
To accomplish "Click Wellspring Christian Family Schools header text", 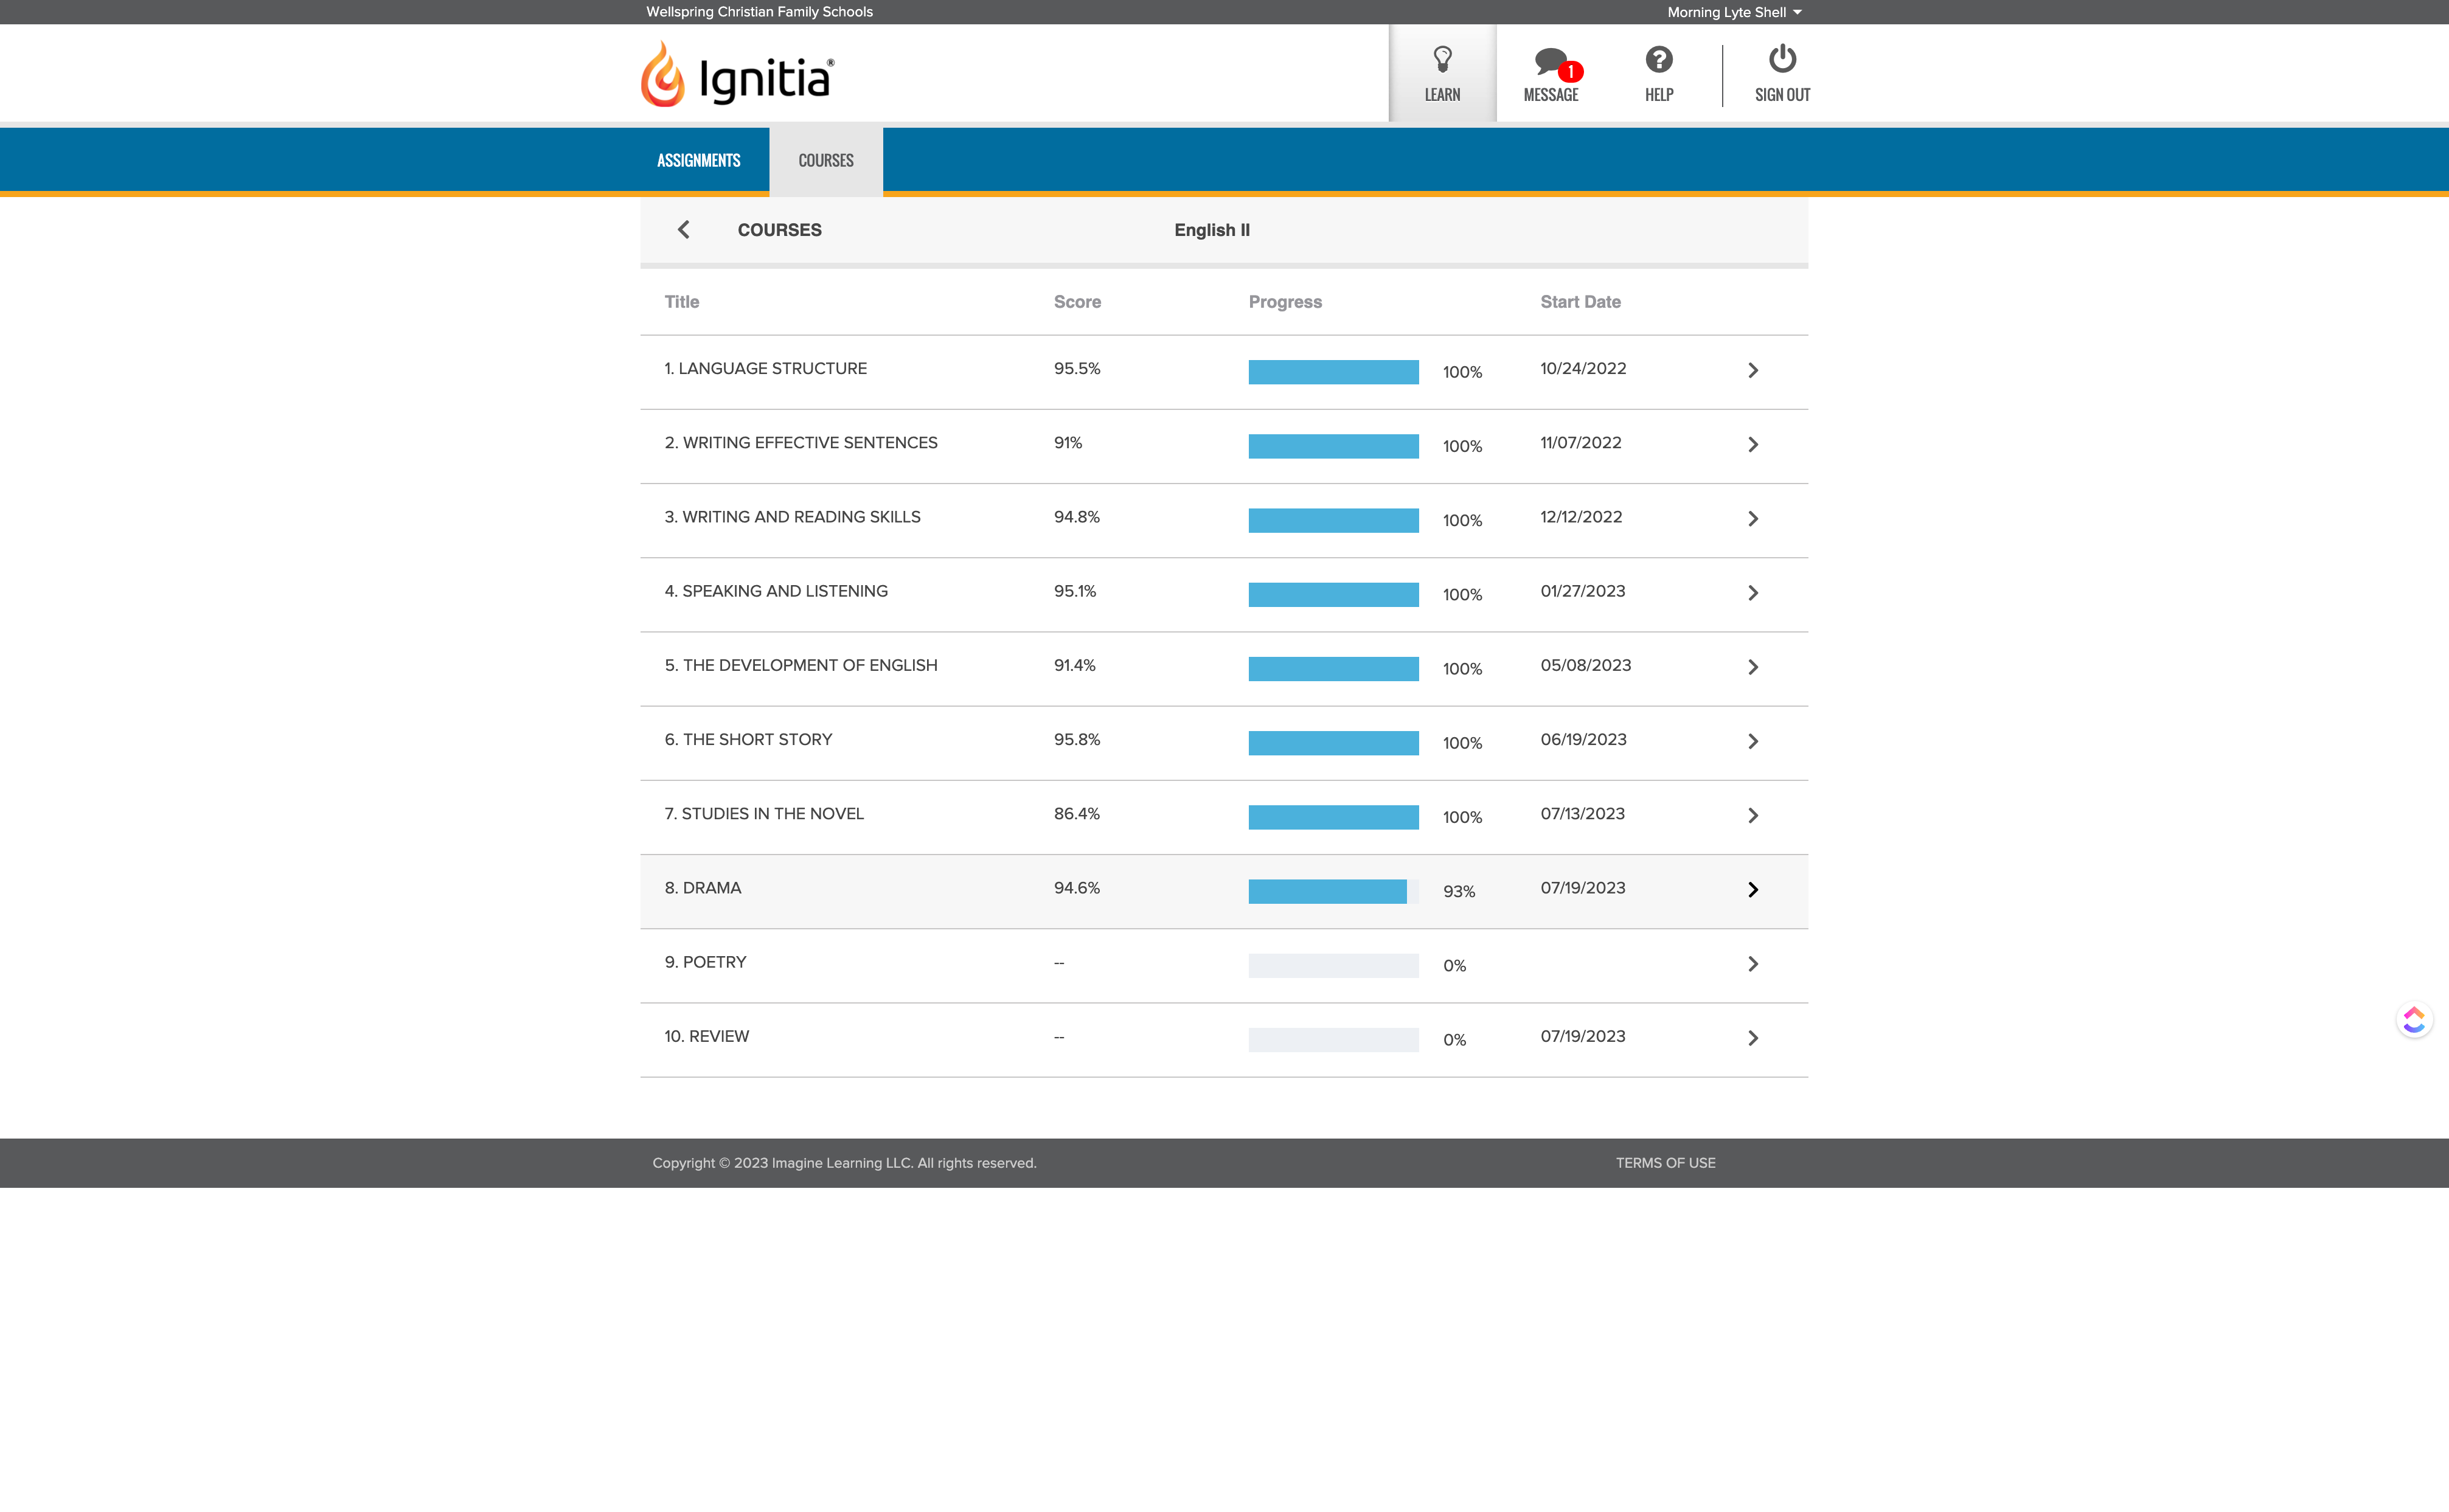I will tap(759, 12).
